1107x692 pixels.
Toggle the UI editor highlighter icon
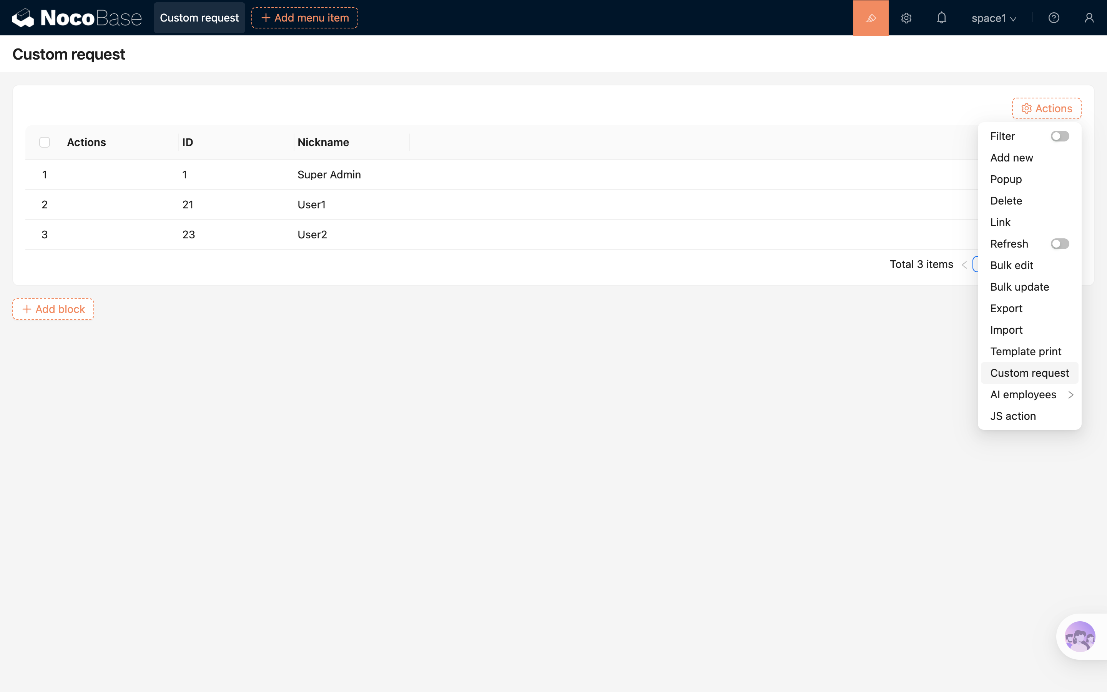point(871,18)
